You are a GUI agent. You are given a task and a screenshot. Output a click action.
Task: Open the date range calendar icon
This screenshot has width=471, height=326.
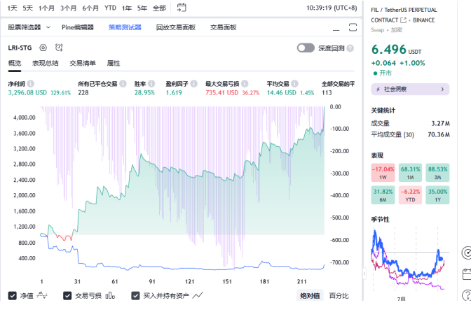tap(182, 8)
